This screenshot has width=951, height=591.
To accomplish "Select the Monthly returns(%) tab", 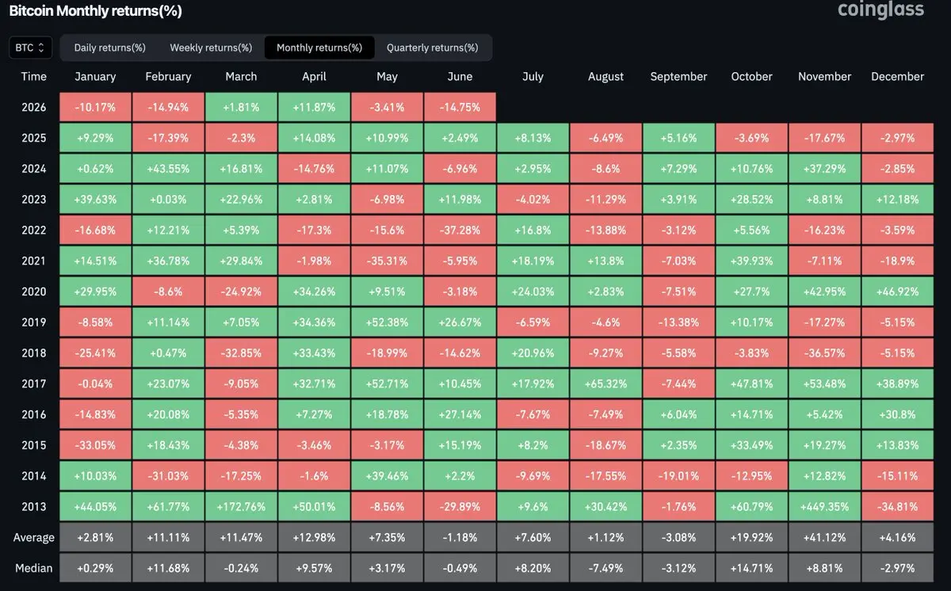I will pyautogui.click(x=319, y=48).
